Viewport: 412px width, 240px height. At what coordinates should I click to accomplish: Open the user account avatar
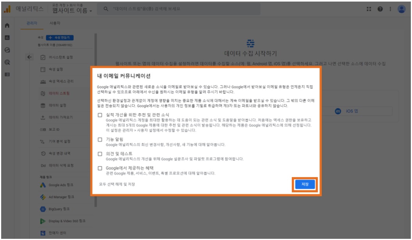[401, 9]
